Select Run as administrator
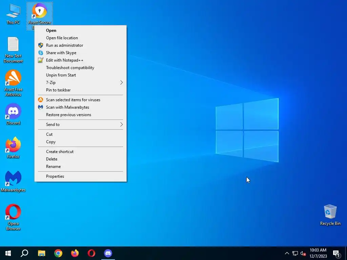The height and width of the screenshot is (260, 347). (81, 45)
